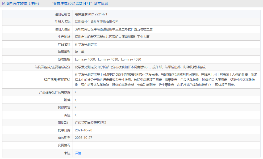Select approval date 2021-10-28

(84, 130)
